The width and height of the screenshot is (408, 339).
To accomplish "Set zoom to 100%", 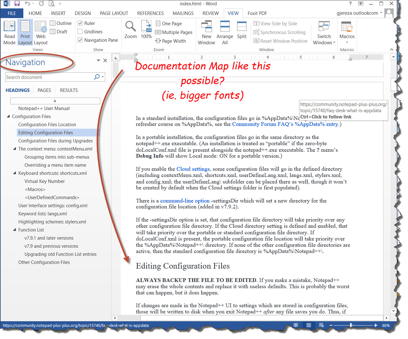I will [146, 30].
